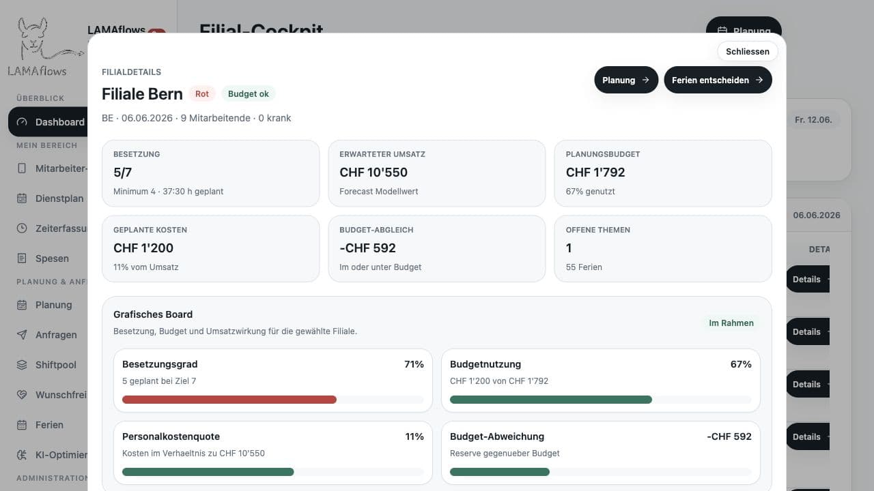Click the 71% Besetzungsgrad value
The image size is (874, 491).
(414, 364)
